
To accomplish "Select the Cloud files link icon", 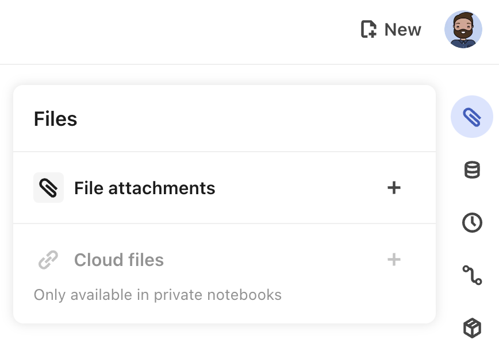I will click(48, 260).
